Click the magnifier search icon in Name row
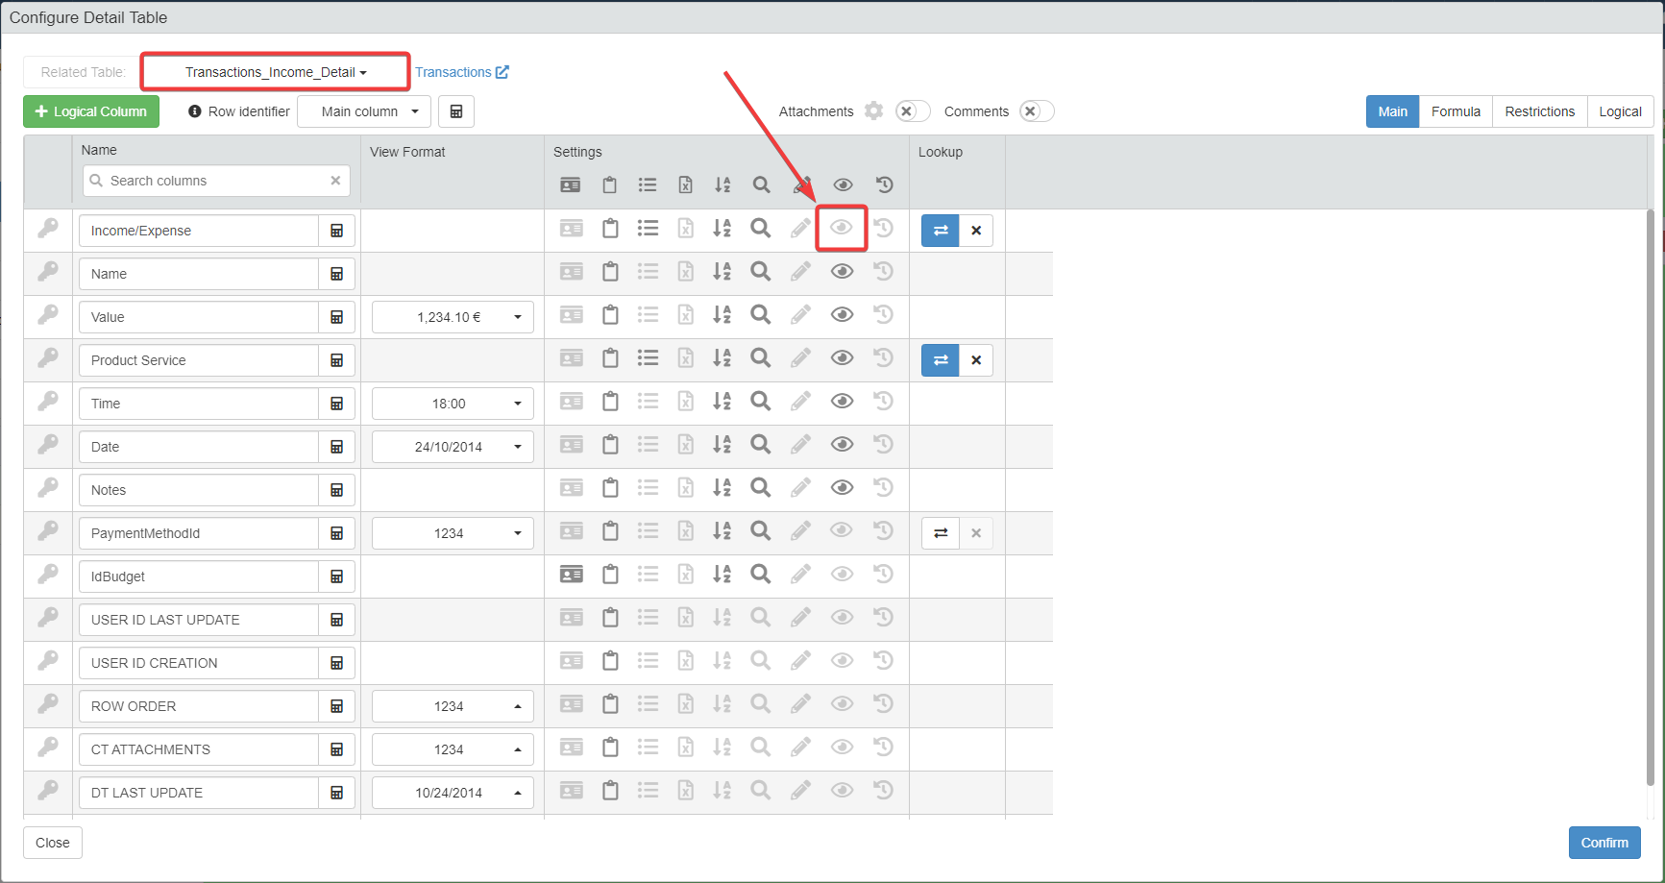This screenshot has height=883, width=1665. [760, 272]
